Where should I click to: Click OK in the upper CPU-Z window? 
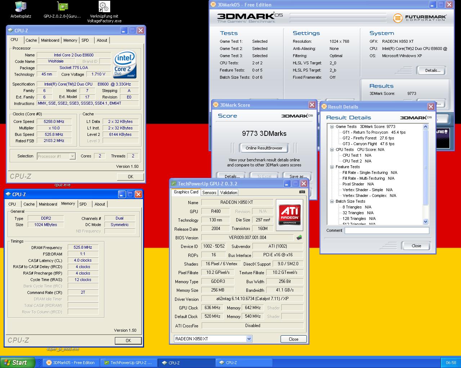(130, 176)
